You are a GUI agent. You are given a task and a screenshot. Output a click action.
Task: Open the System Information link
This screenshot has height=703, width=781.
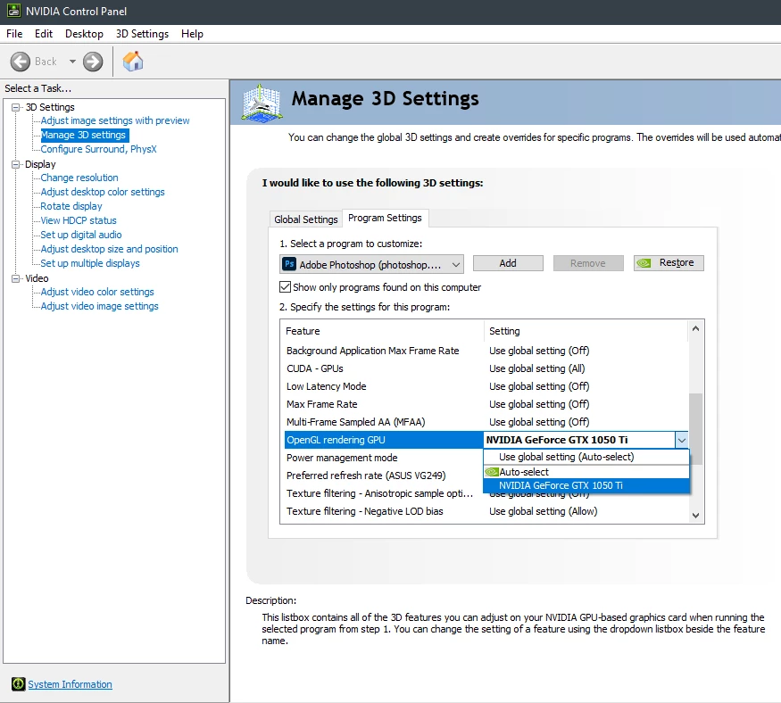point(70,684)
